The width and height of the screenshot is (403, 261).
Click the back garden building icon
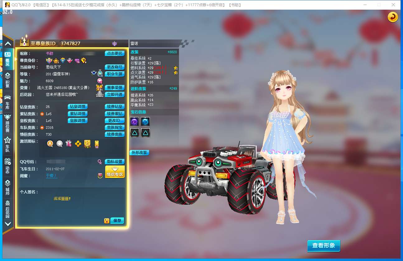click(x=100, y=95)
